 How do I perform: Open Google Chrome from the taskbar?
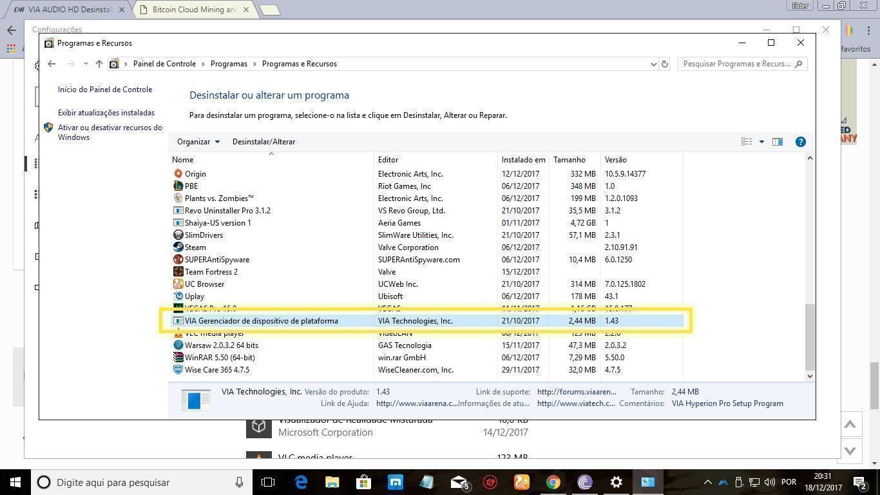coord(553,482)
